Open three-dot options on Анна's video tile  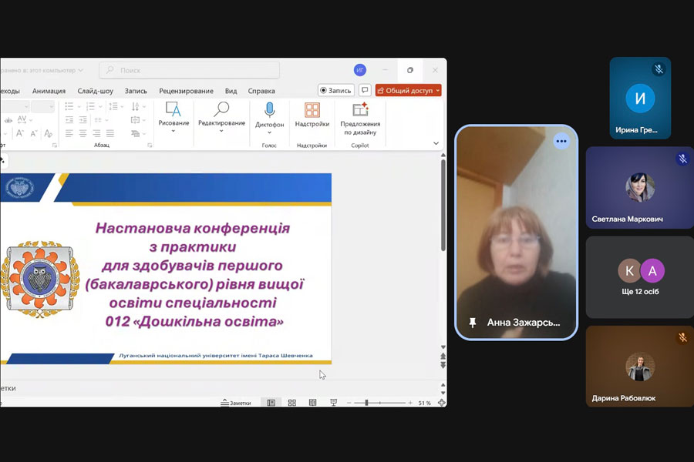click(x=561, y=141)
